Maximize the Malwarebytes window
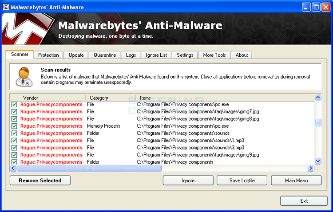 316,7
